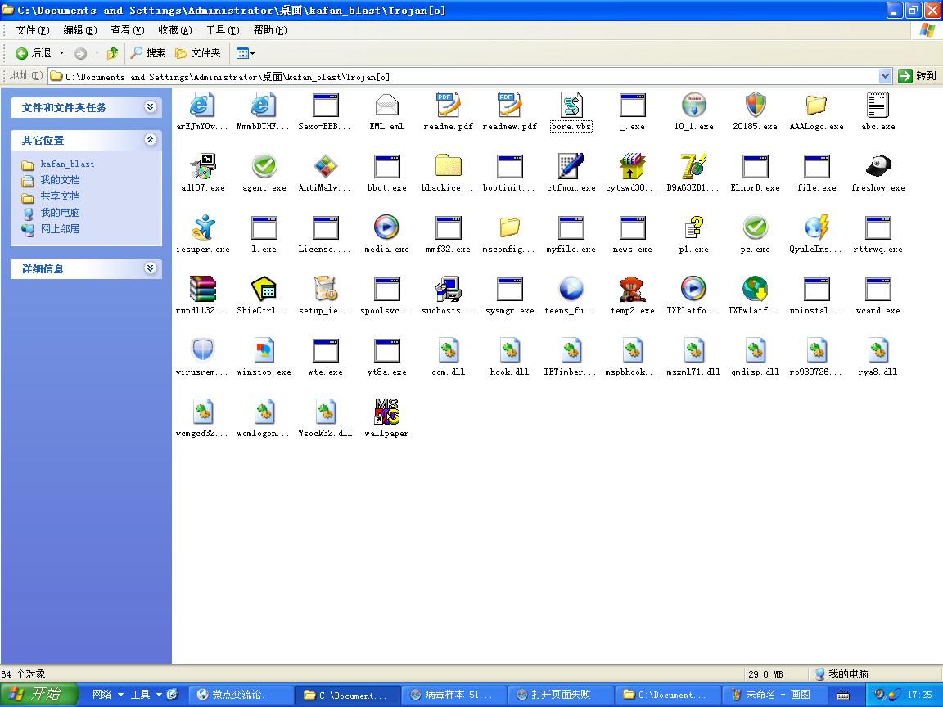Open the 帮助 menu
Screen dimensions: 943x707
[x=269, y=30]
